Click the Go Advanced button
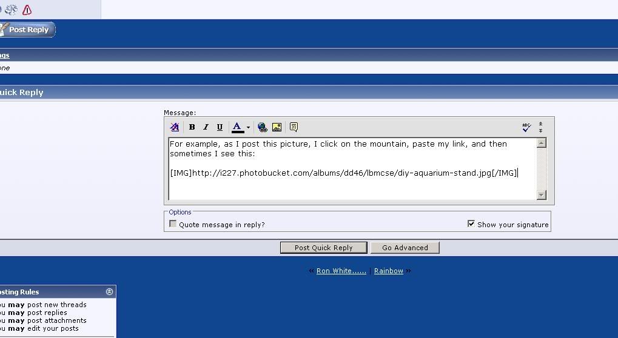Viewport: 618px width, 338px height. pyautogui.click(x=405, y=248)
